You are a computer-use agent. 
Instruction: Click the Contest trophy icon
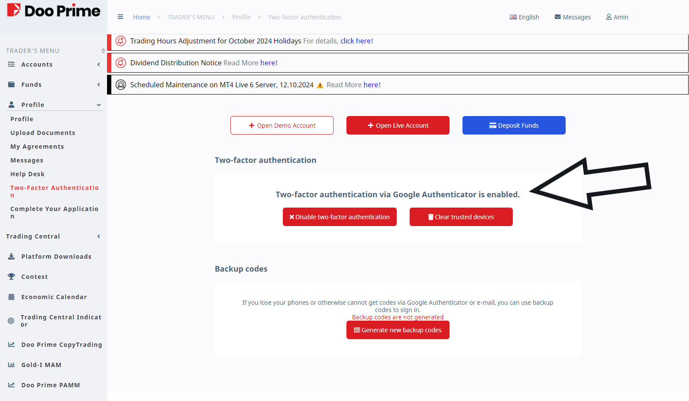coord(11,277)
